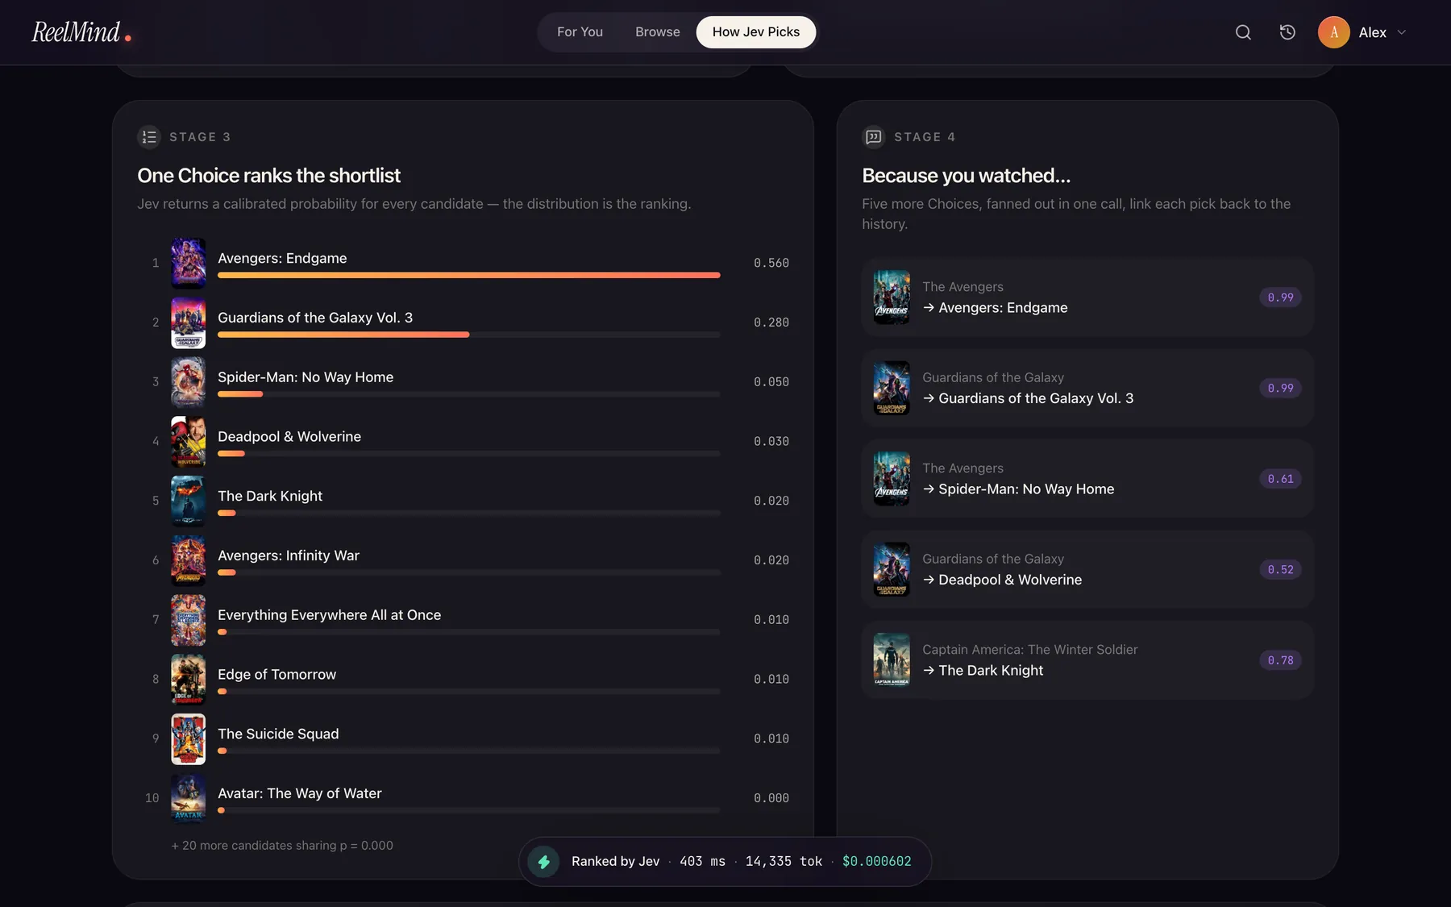Click the 0.61 confidence badge

tap(1280, 479)
